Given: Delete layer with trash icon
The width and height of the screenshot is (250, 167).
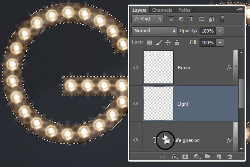Looking at the screenshot, I should pyautogui.click(x=229, y=157).
